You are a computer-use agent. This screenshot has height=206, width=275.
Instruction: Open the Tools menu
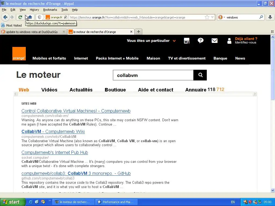coord(64,10)
